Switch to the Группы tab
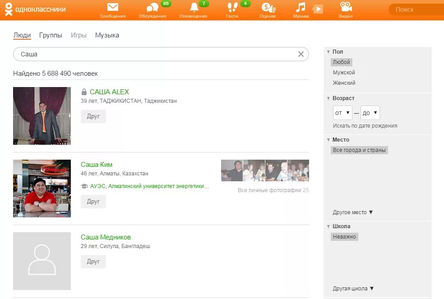 click(x=51, y=35)
